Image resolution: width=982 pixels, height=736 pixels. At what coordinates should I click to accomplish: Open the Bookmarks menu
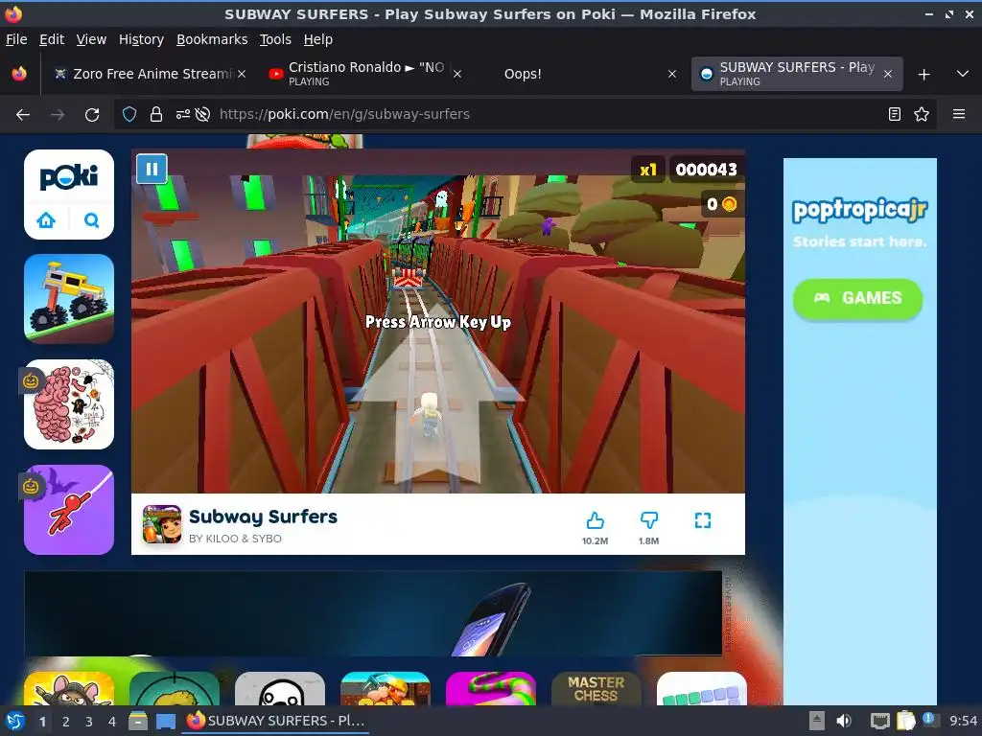[212, 39]
